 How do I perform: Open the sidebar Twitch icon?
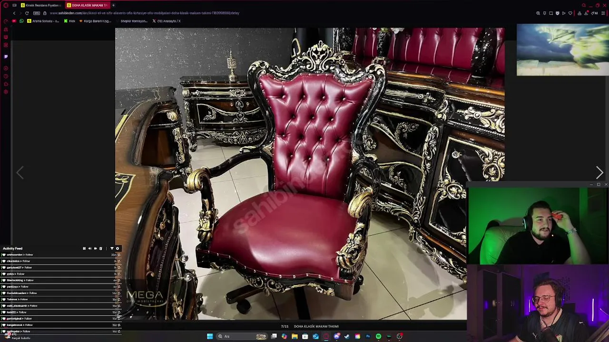point(6,56)
